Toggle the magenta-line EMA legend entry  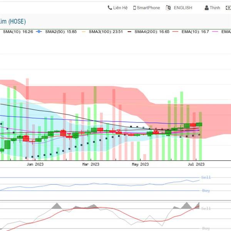click(x=222, y=32)
